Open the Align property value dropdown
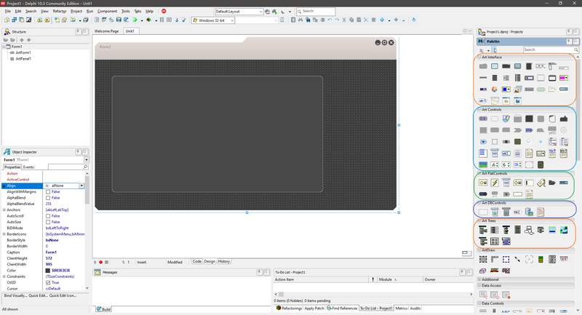This screenshot has height=315, width=582. click(81, 186)
